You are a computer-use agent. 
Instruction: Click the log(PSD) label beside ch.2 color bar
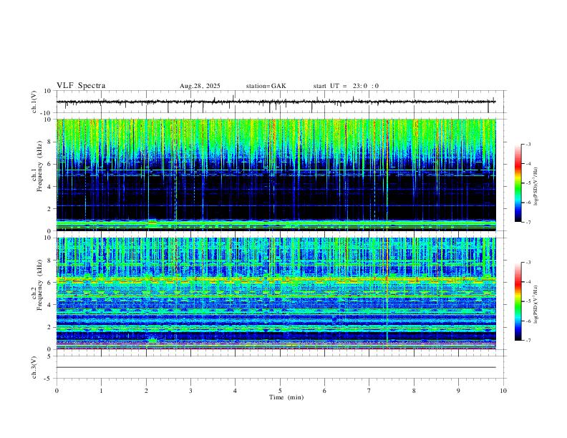point(536,305)
